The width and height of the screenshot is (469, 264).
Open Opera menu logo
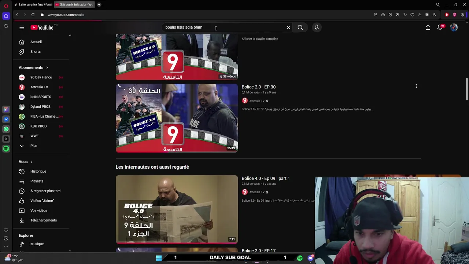tap(6, 6)
